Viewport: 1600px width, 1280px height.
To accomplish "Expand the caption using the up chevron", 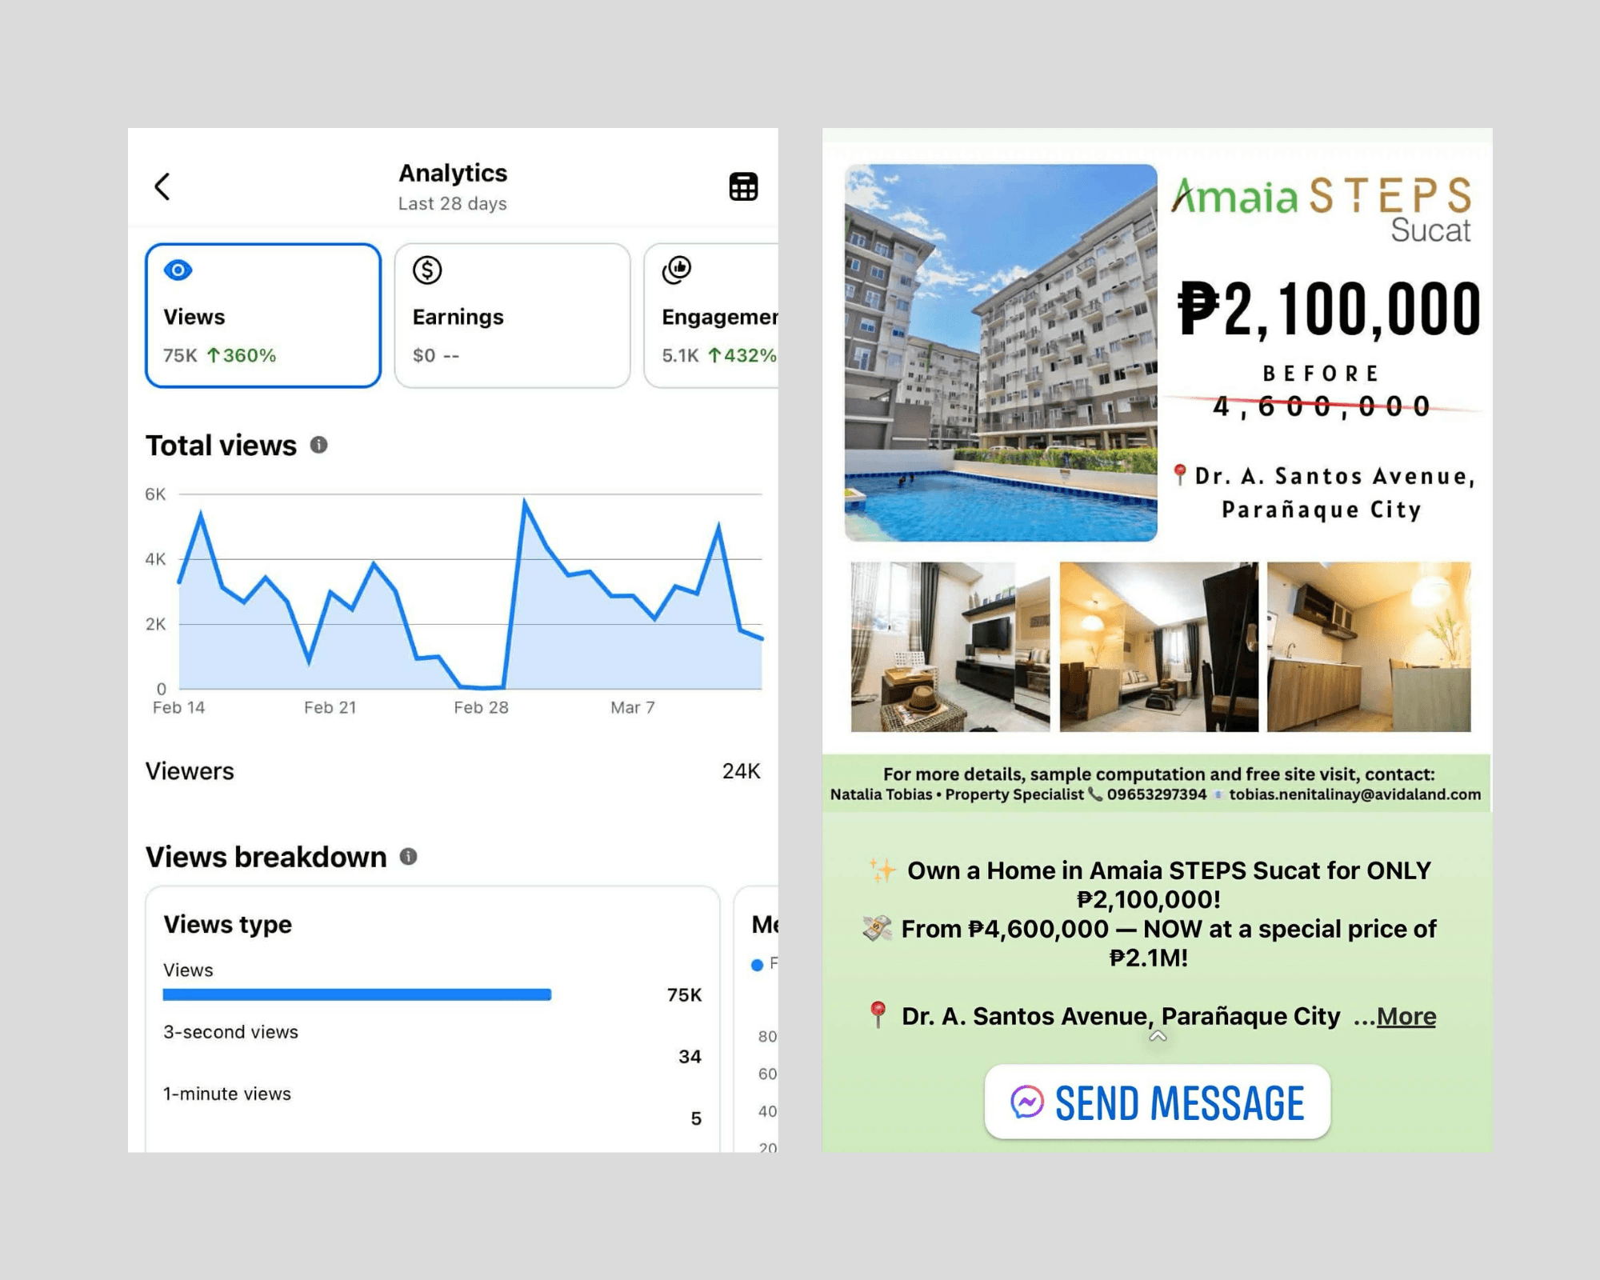I will pyautogui.click(x=1157, y=1037).
